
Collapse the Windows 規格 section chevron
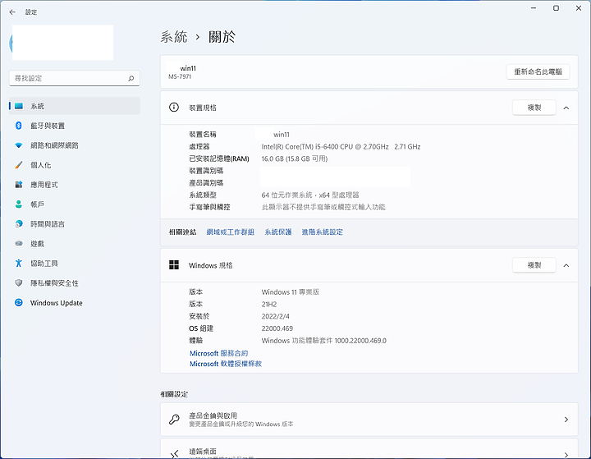pyautogui.click(x=566, y=265)
